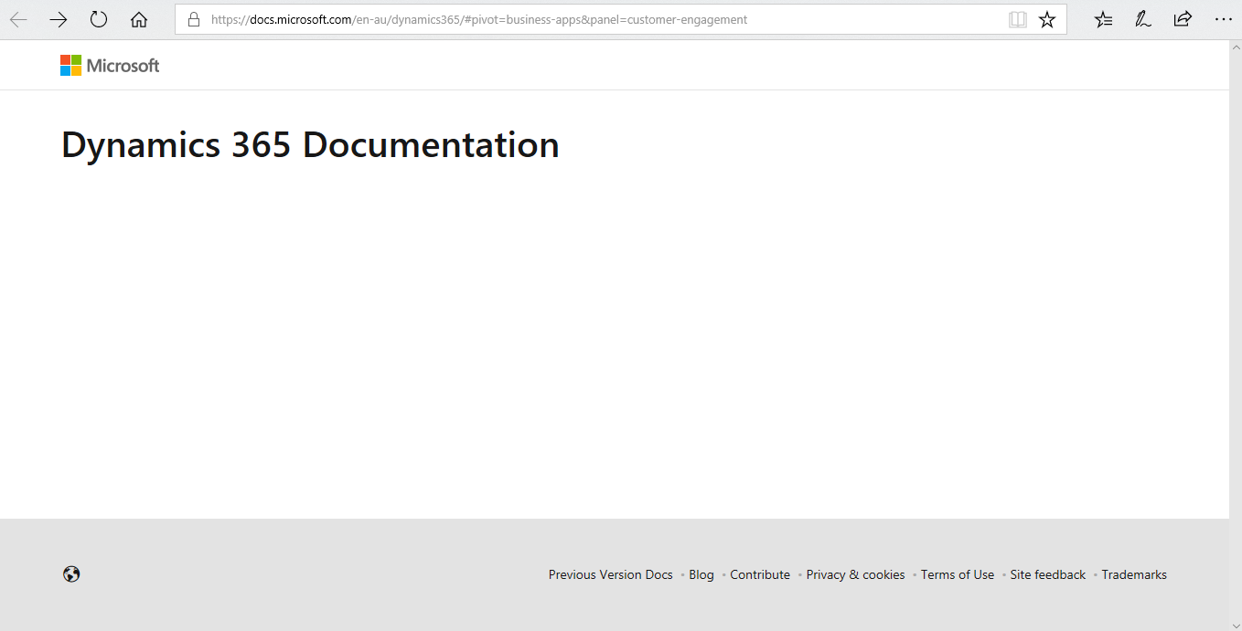Open Privacy & cookies link
This screenshot has width=1242, height=631.
coord(855,574)
